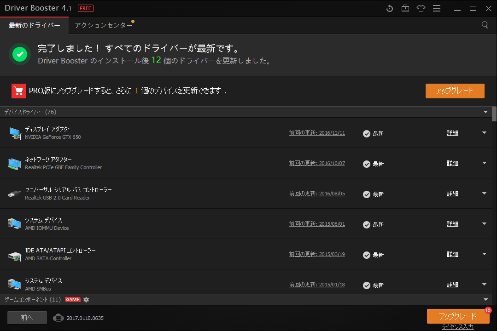The height and width of the screenshot is (331, 497).
Task: Click 前回の更新: 2016/10/07 link
Action: point(317,163)
